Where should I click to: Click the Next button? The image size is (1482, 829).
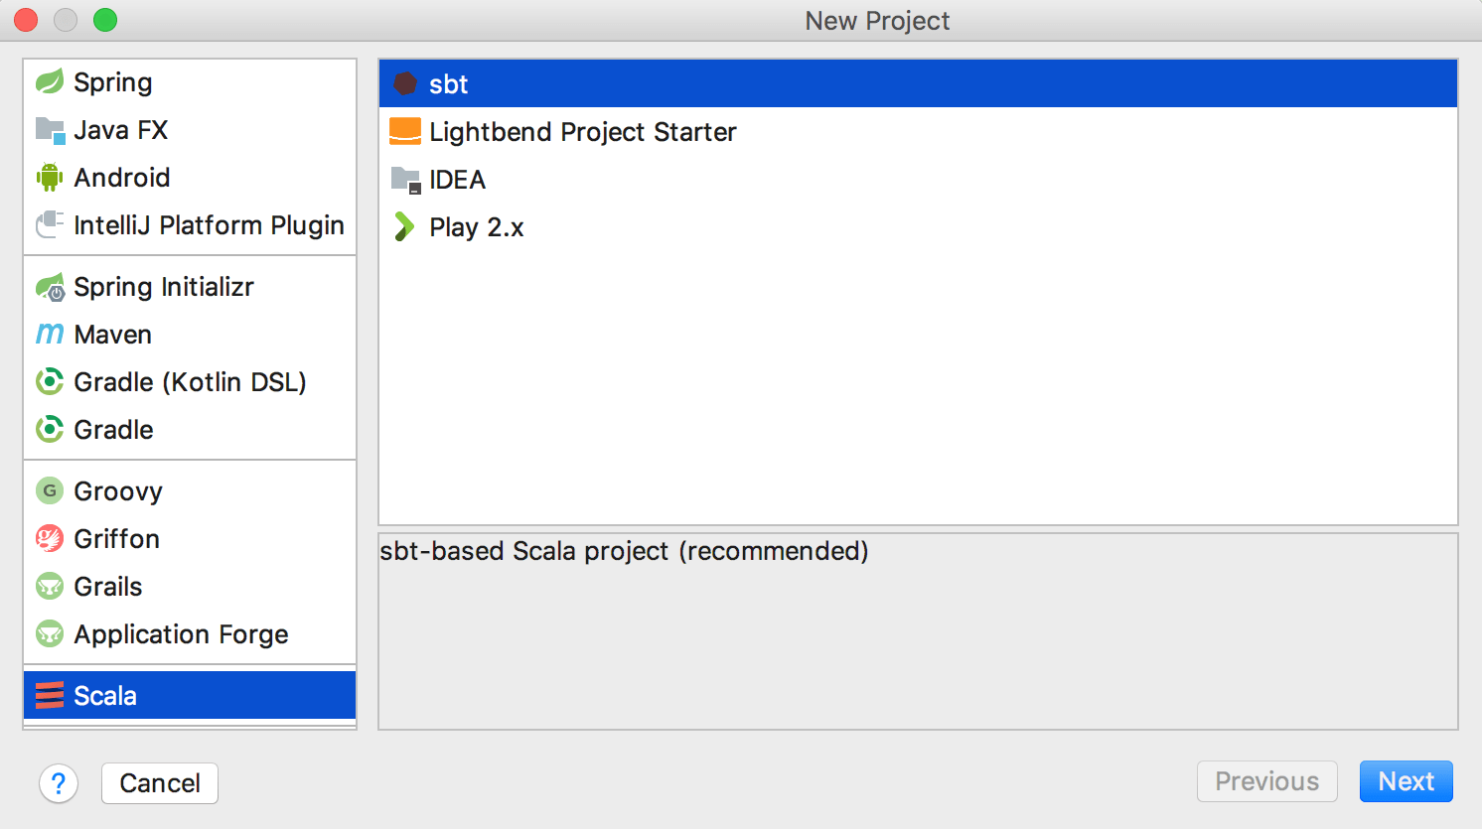tap(1406, 781)
